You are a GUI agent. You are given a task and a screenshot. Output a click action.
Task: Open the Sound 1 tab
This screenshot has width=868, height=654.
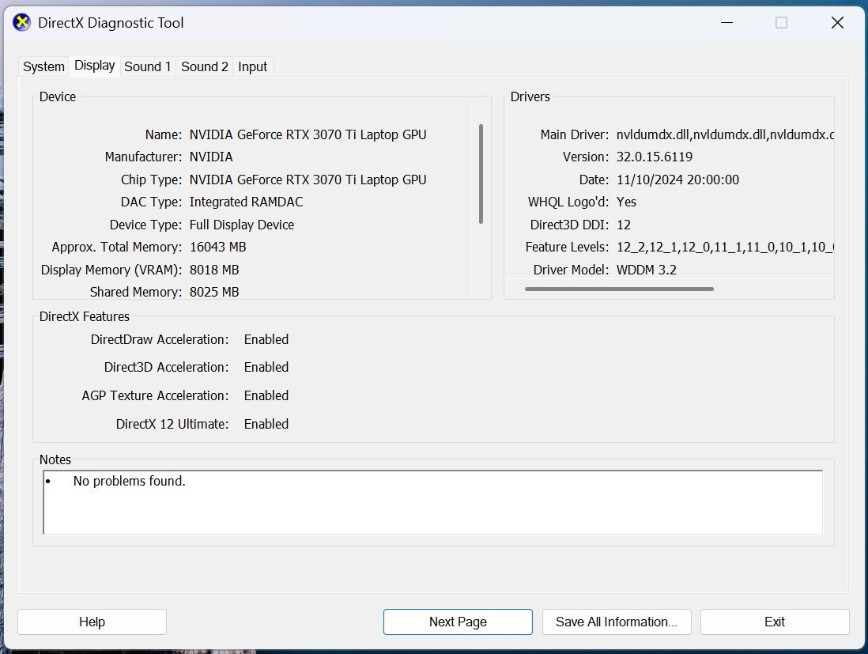pos(147,67)
